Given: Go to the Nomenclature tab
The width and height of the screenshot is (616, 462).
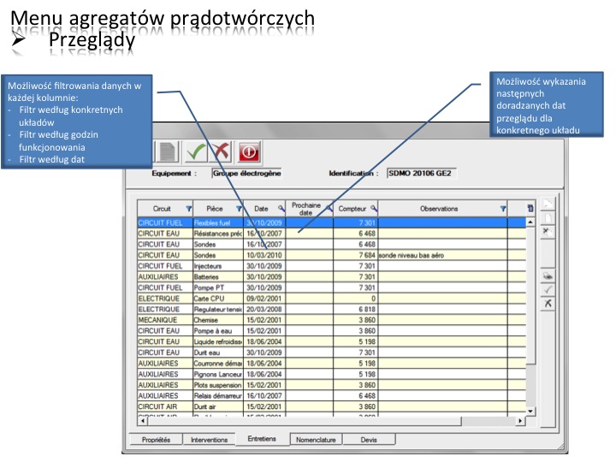Looking at the screenshot, I should (316, 439).
